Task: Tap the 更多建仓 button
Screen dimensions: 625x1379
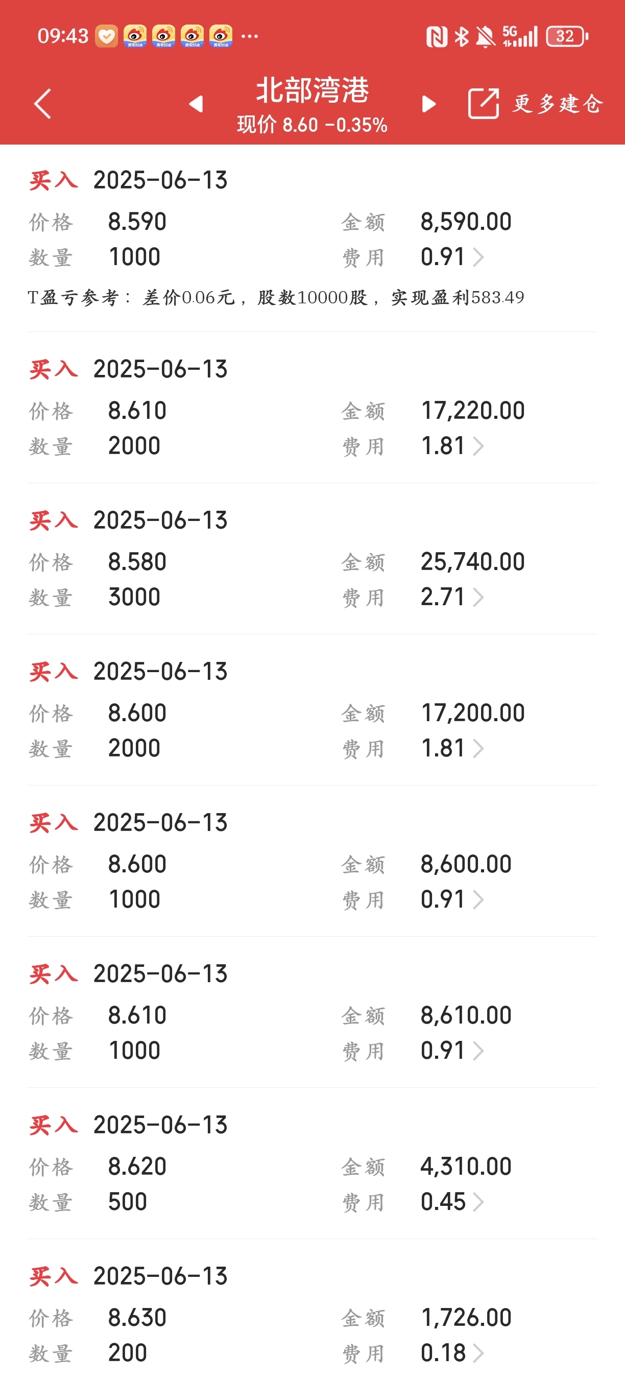Action: 558,103
